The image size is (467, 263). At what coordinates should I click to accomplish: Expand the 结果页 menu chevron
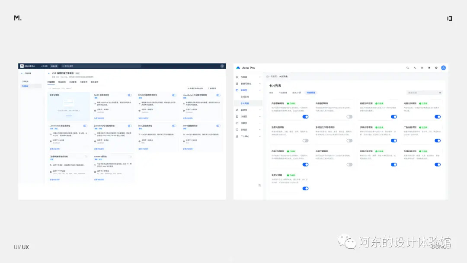click(260, 123)
